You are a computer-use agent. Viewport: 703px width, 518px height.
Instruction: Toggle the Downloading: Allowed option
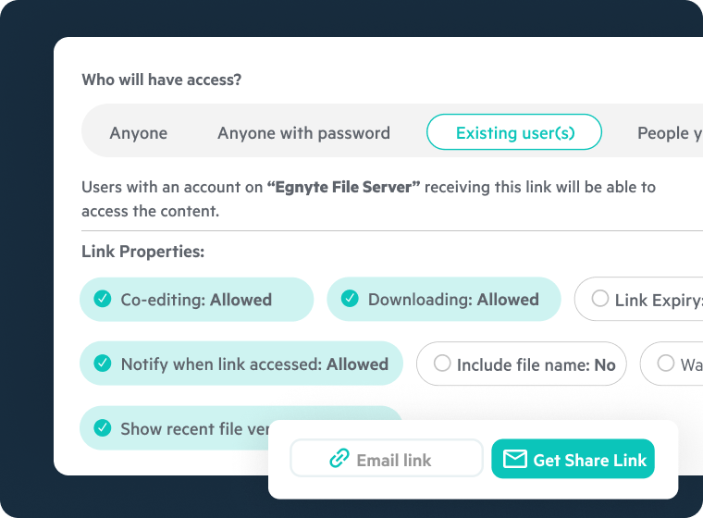444,300
